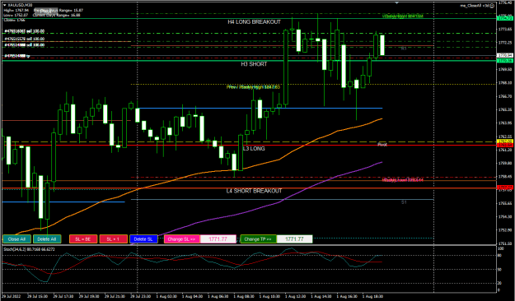Click the pink Weekly Low label

pos(403,180)
